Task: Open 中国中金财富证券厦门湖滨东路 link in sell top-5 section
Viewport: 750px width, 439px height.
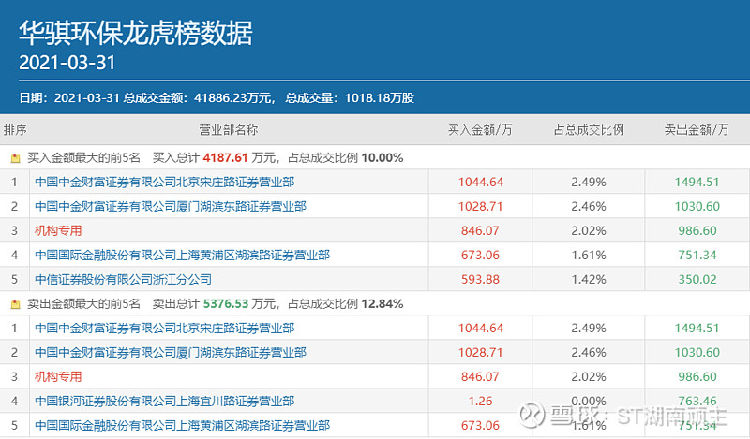Action: tap(171, 353)
